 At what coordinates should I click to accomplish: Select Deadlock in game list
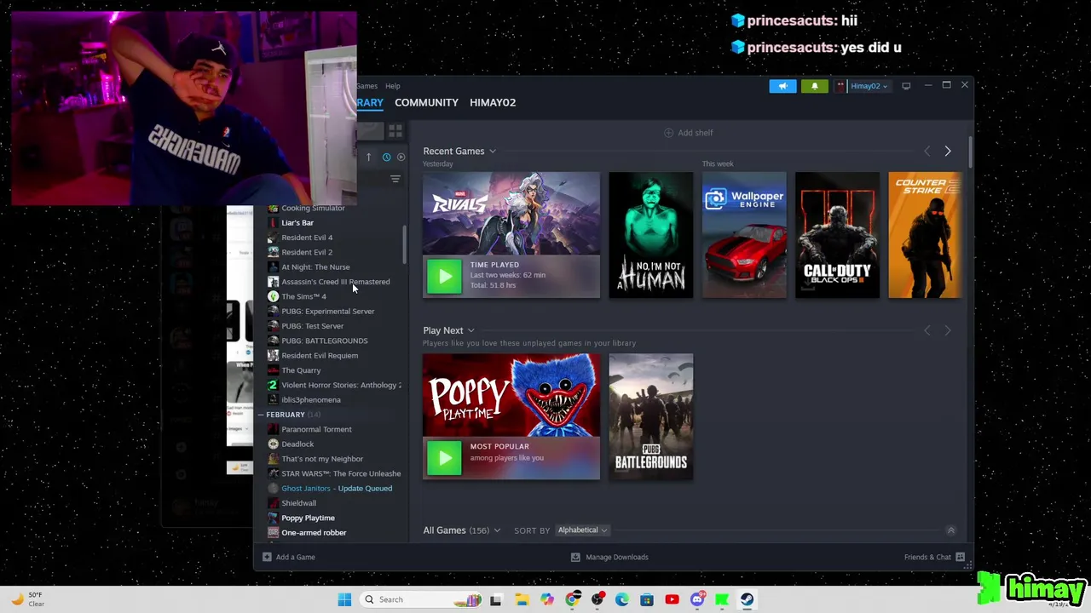(297, 444)
